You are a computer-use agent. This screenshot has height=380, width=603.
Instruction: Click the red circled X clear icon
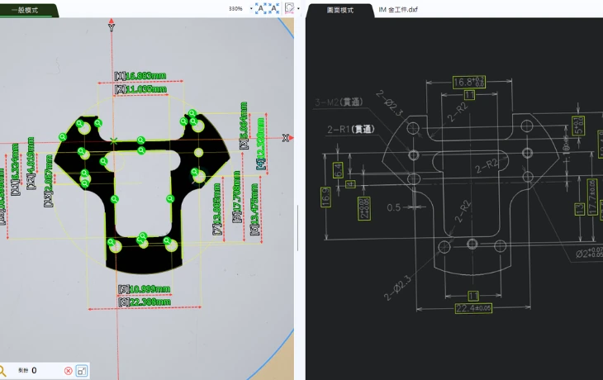pos(69,371)
